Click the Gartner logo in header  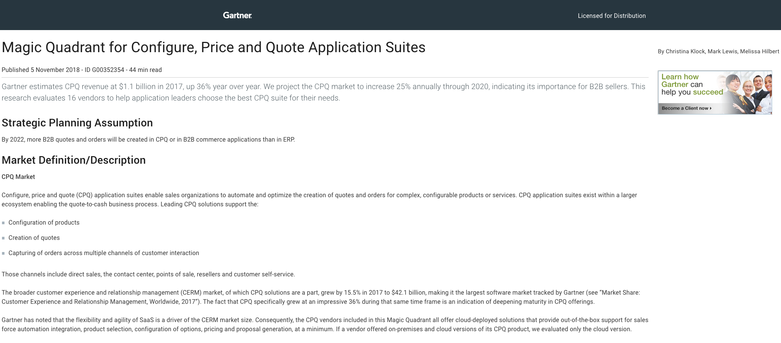pos(237,15)
